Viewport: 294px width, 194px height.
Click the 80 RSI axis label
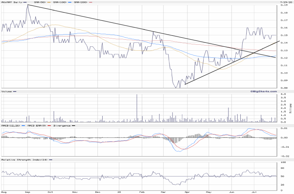coord(283,168)
